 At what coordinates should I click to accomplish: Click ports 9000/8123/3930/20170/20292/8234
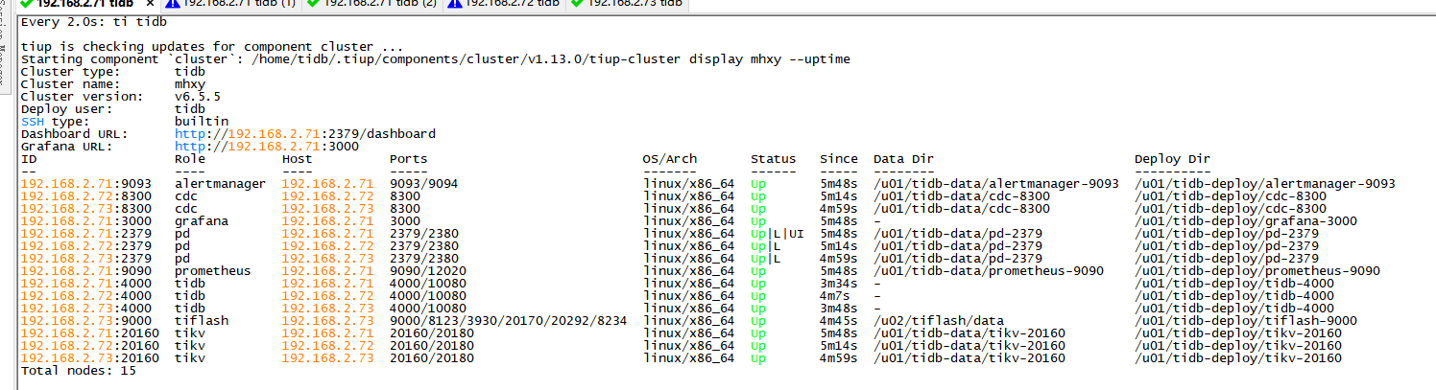[x=509, y=321]
